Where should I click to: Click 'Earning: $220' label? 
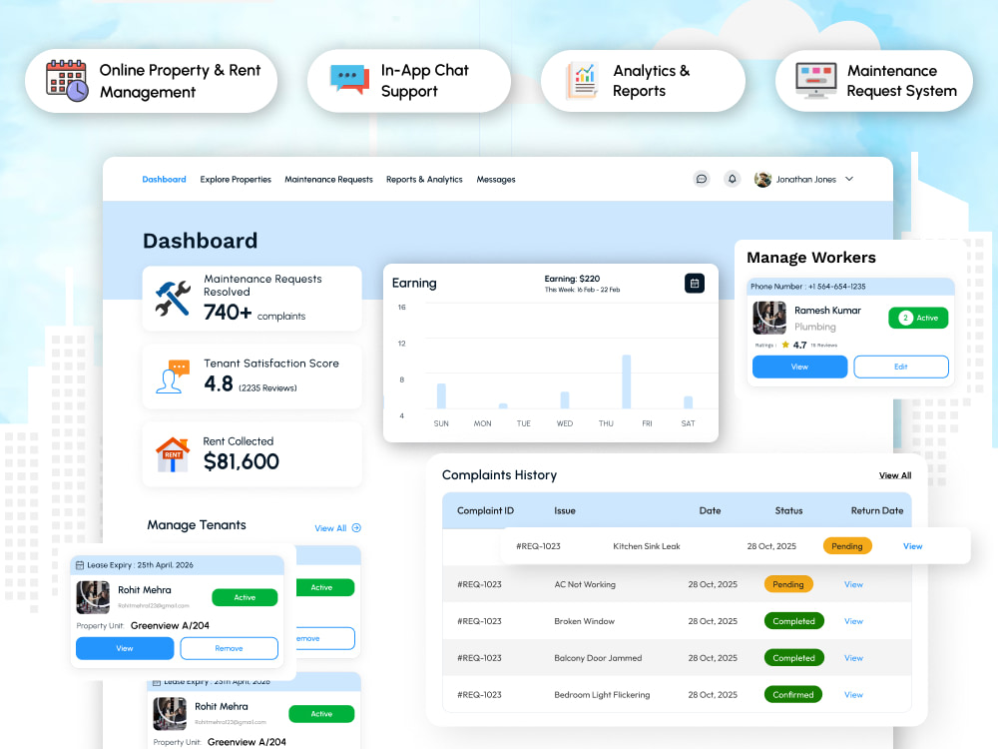coord(572,279)
